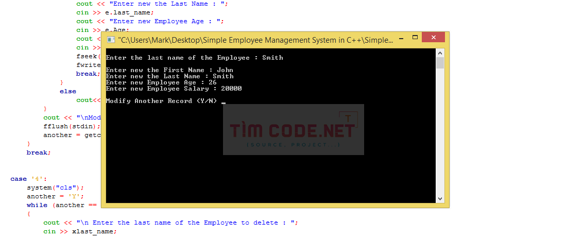Click the 'break;' line above case '4'
Screen dimensions: 566x239
pos(39,152)
